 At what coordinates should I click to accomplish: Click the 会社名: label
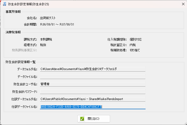(x=32, y=18)
